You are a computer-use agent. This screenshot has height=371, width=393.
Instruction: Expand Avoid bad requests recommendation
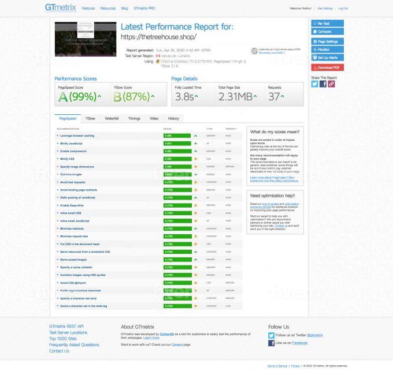coord(72,182)
